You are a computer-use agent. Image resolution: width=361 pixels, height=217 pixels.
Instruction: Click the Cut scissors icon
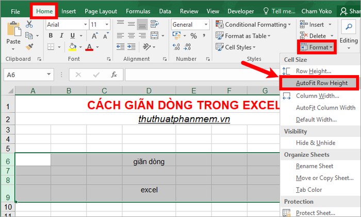coord(28,25)
